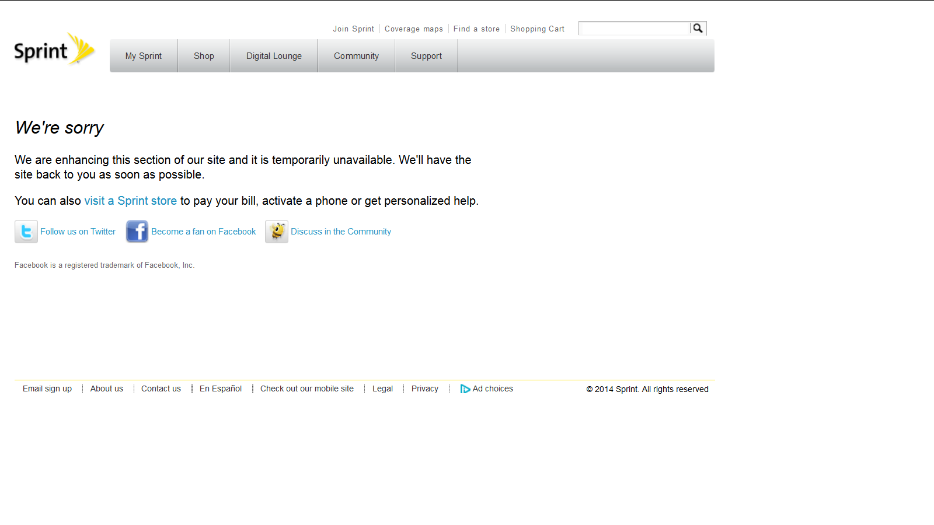Open the Legal footer link

(383, 388)
